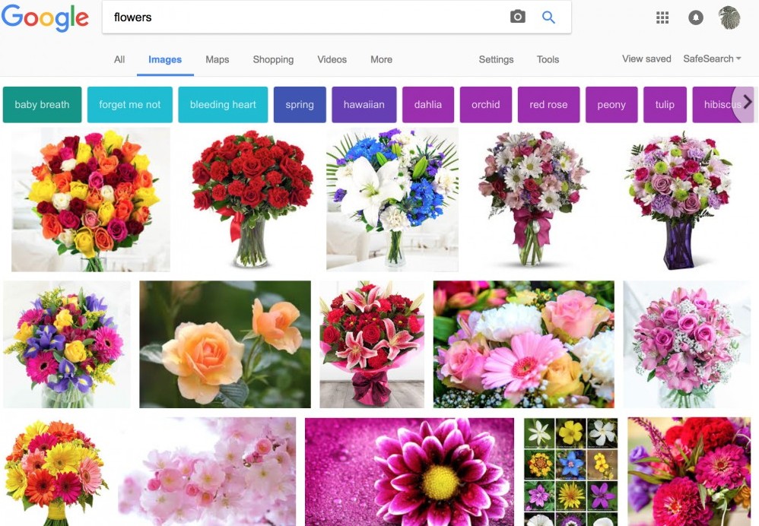Viewport: 759px width, 526px height.
Task: Click the purple 'dahlia' color chip
Action: point(427,104)
